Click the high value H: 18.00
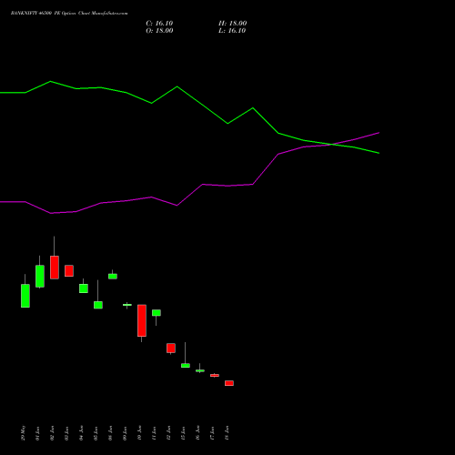Image resolution: width=455 pixels, height=455 pixels. (232, 24)
